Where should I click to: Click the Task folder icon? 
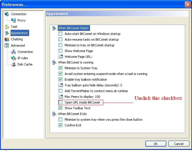pos(7,27)
